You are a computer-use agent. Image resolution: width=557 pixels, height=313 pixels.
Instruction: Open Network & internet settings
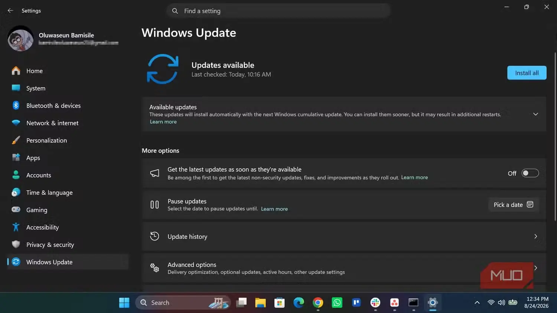point(68,123)
